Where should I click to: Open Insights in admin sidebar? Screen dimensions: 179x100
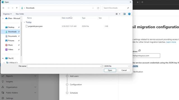tap(10, 81)
